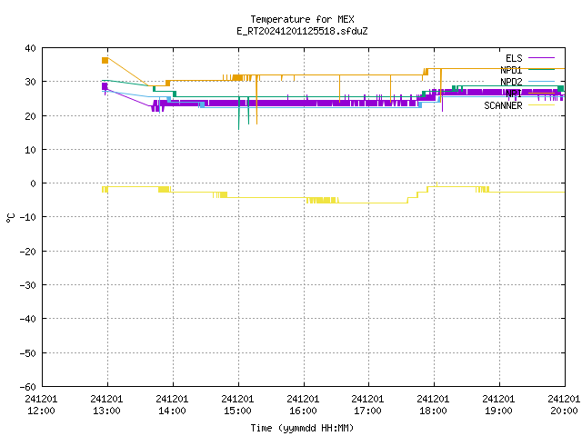Viewport: 582px width, 436px height.
Task: Click the x-axis tick label 241201 15:00
Action: pyautogui.click(x=237, y=405)
